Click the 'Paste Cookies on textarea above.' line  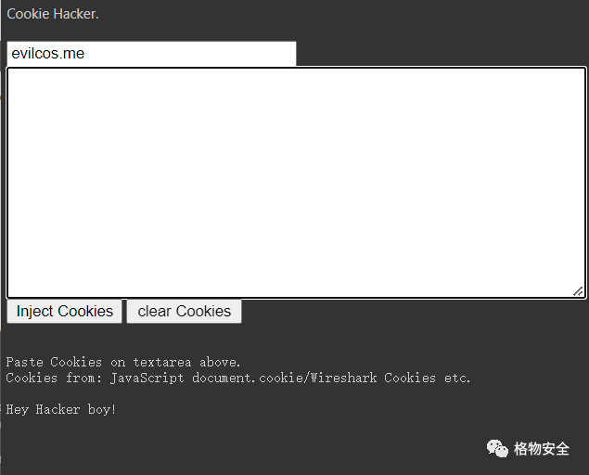[x=122, y=362]
